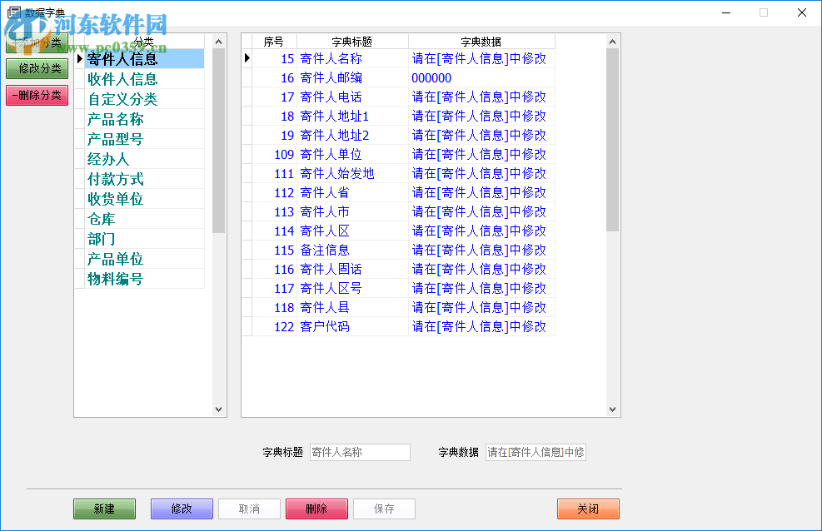
Task: Click the 关闭 button to close dialog
Action: (588, 509)
